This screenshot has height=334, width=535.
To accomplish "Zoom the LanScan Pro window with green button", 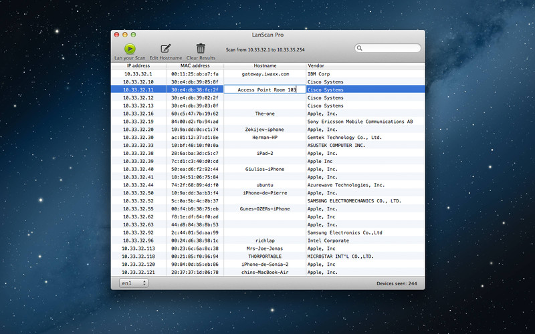I will tap(133, 35).
